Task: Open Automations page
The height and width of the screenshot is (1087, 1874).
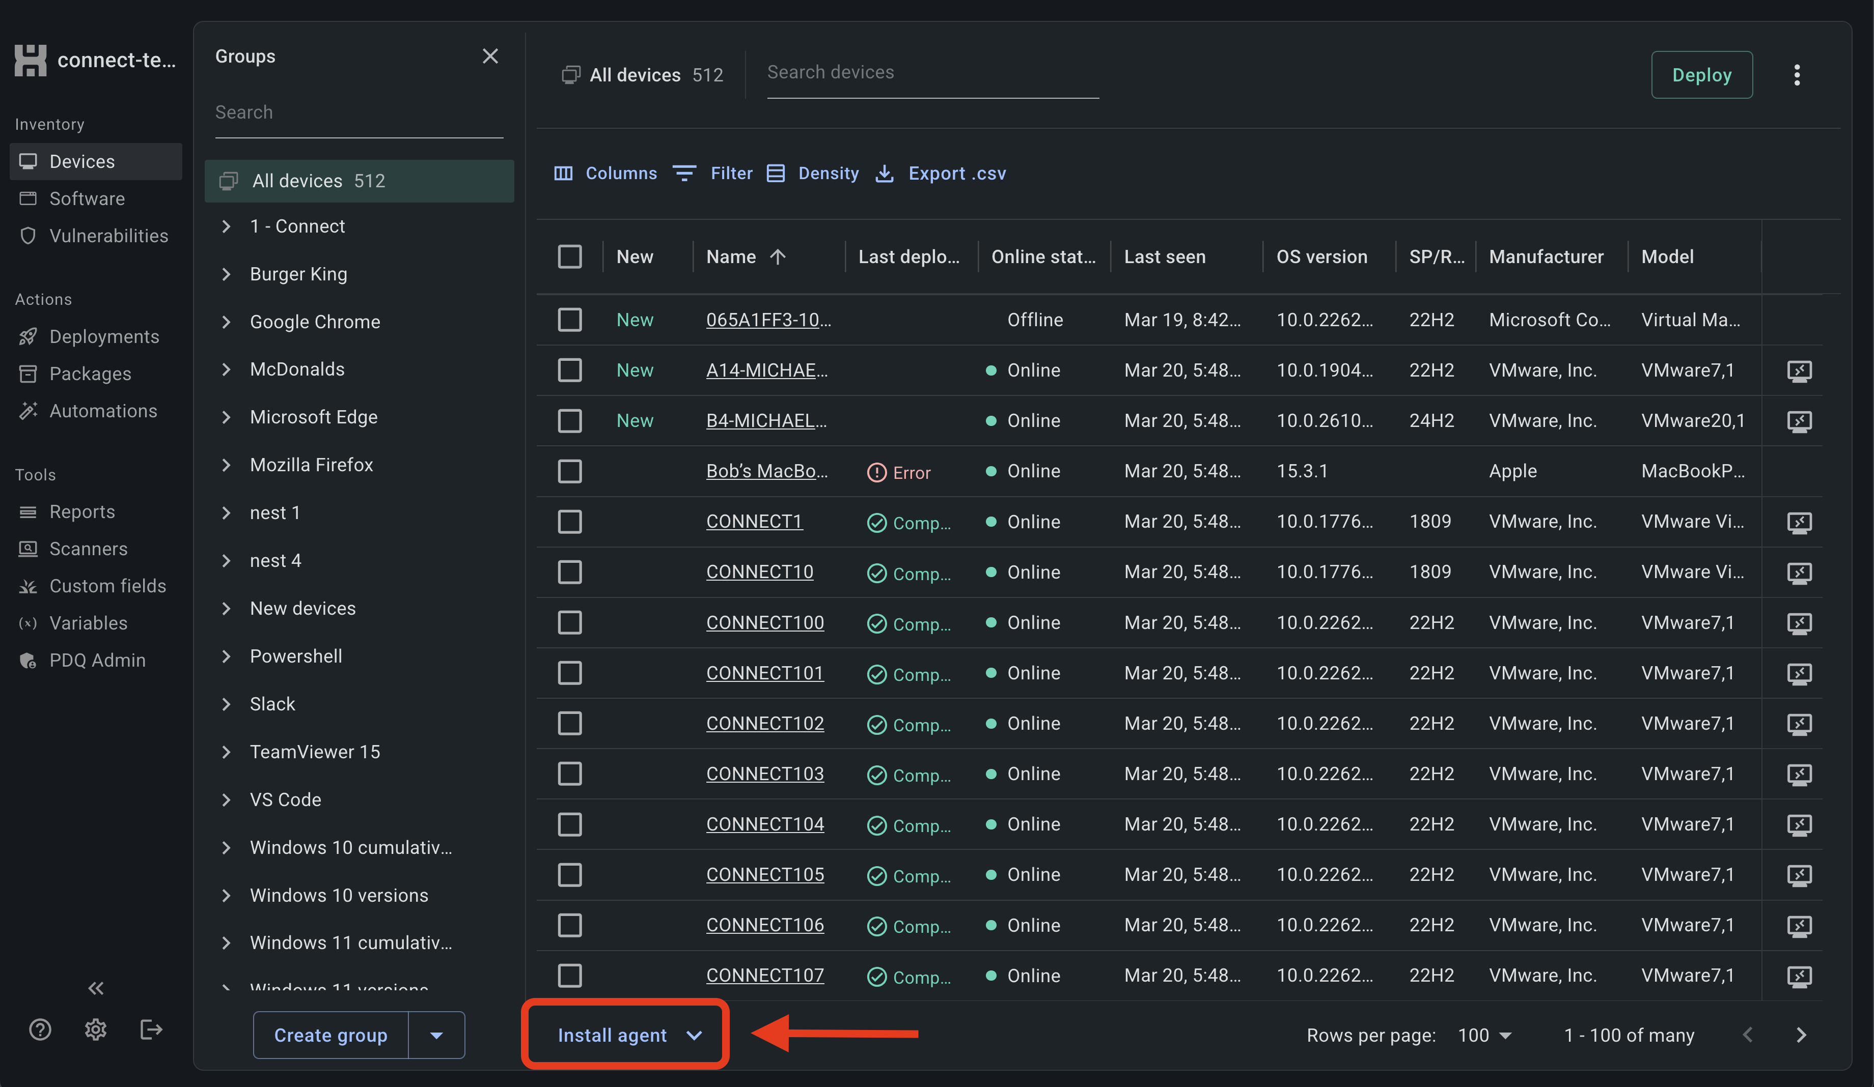Action: 96,411
